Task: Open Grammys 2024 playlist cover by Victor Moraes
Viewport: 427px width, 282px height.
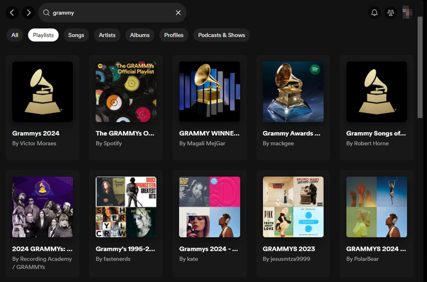Action: click(43, 91)
